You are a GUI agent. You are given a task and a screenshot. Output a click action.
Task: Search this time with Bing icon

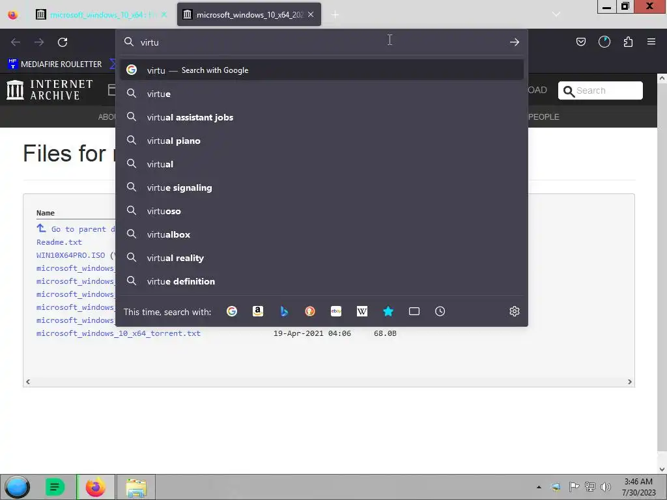[284, 311]
